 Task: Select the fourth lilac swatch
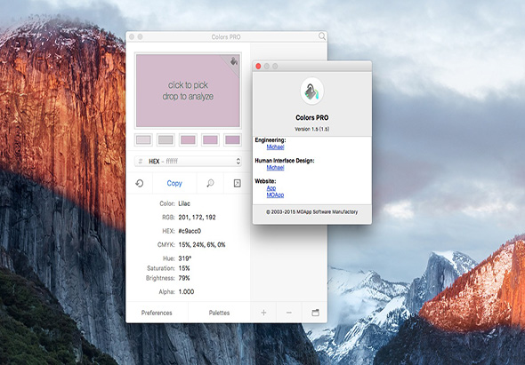[210, 139]
